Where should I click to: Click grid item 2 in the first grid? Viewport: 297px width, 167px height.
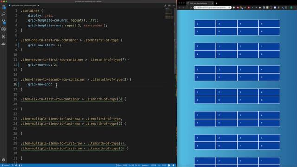click(x=205, y=24)
